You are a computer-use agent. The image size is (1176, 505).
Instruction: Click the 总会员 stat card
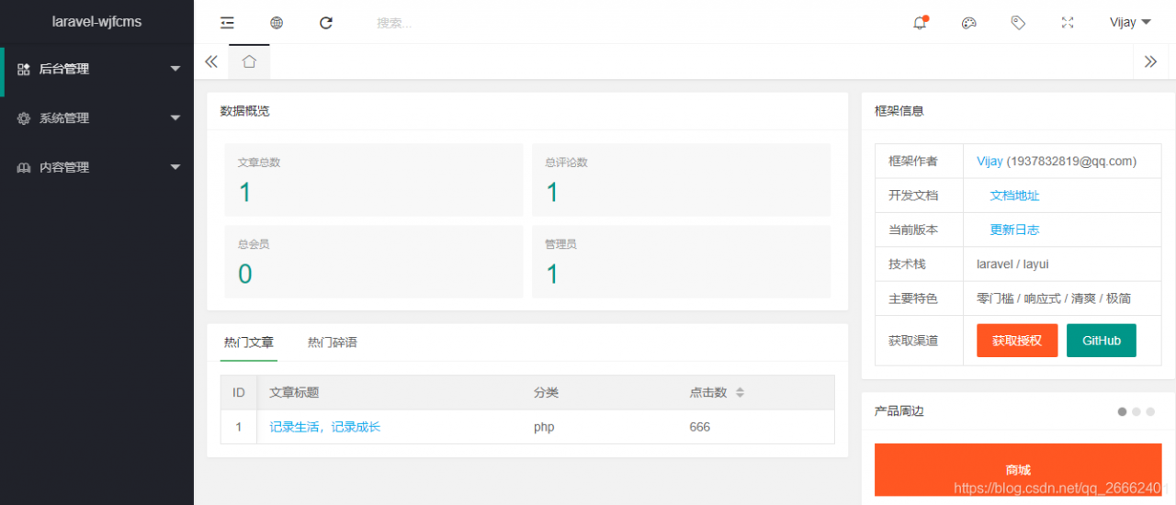[x=373, y=261]
